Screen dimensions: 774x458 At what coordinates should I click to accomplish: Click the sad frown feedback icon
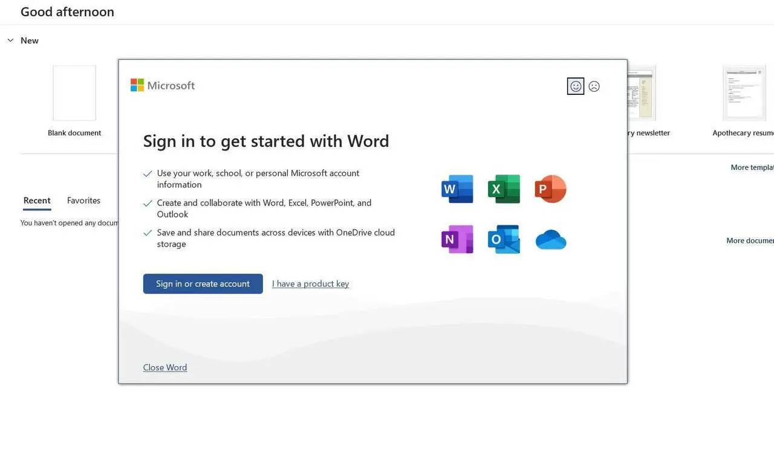click(594, 86)
